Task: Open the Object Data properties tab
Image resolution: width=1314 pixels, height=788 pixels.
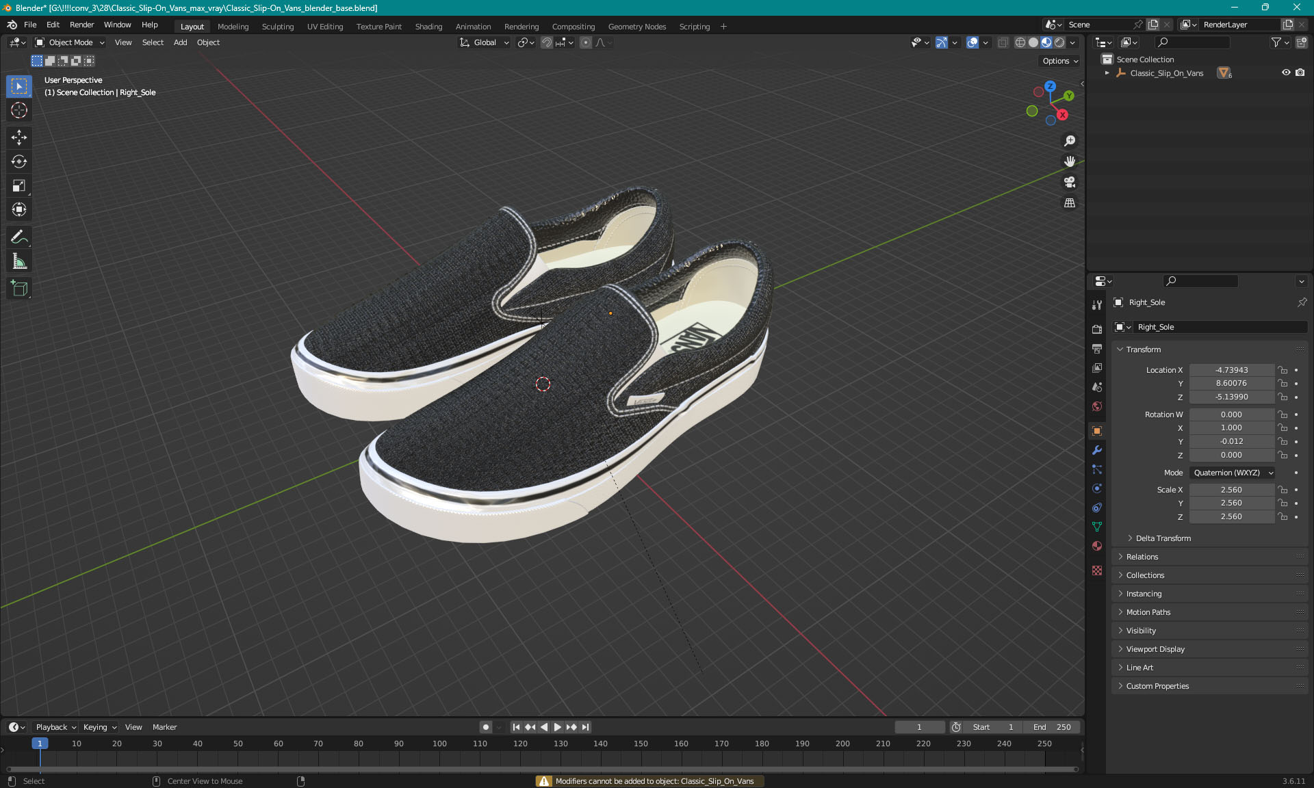Action: (1097, 527)
